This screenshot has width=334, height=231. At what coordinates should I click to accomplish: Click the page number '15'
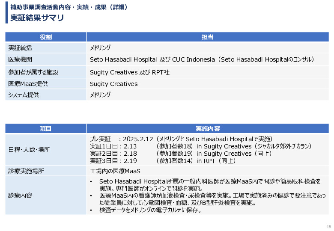click(x=329, y=227)
